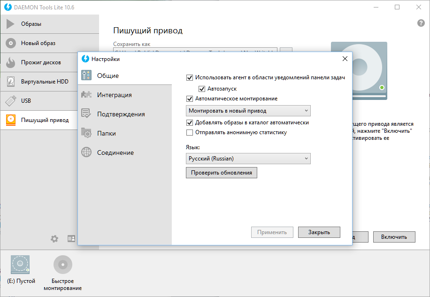This screenshot has height=297, width=430.
Task: Click the Общие settings sliders icon
Action: point(86,75)
